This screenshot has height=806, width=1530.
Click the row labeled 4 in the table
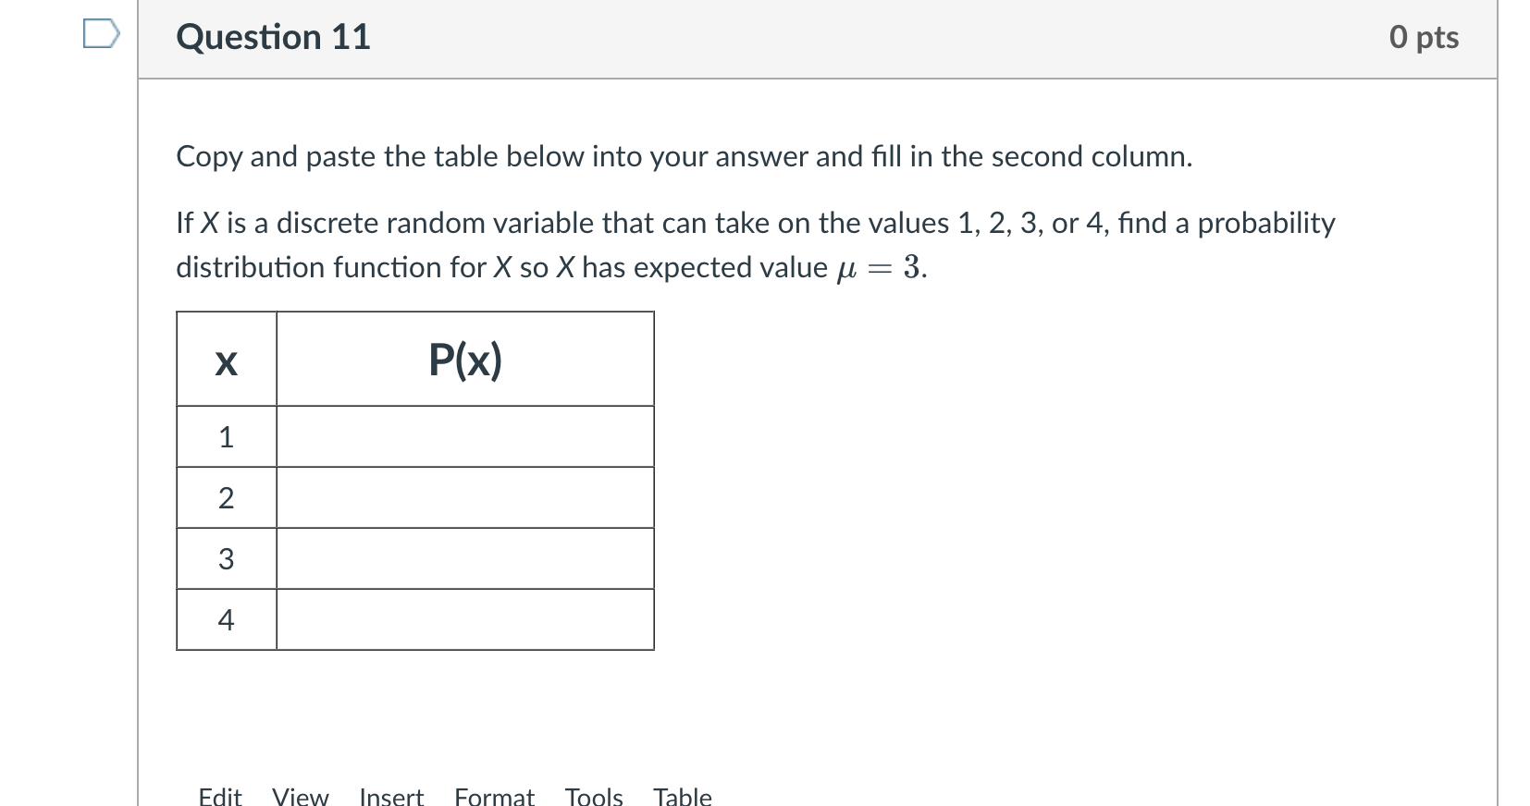[225, 619]
